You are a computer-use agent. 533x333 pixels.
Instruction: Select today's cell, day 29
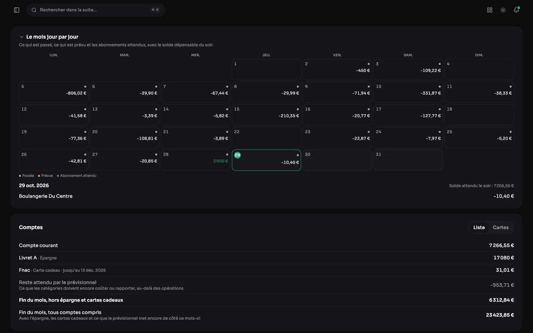click(266, 160)
